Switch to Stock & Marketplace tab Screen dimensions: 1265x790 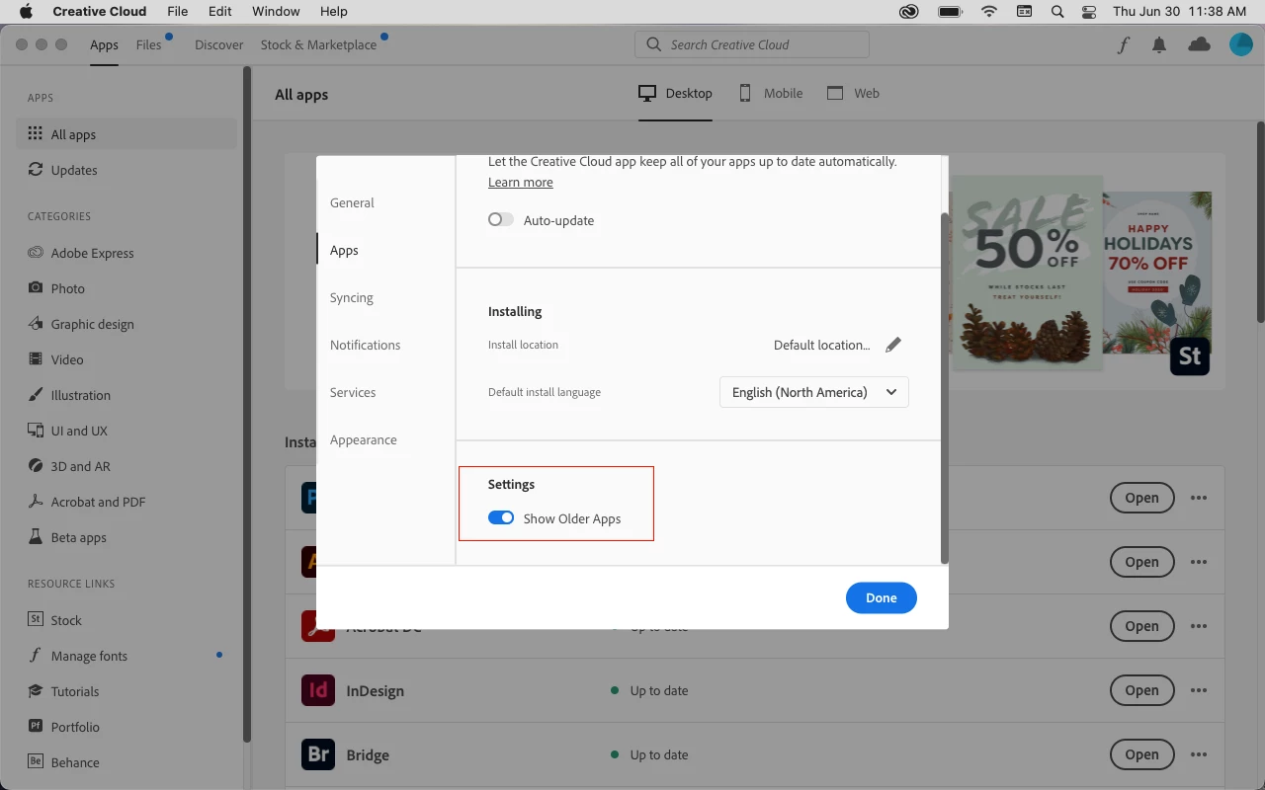(318, 44)
